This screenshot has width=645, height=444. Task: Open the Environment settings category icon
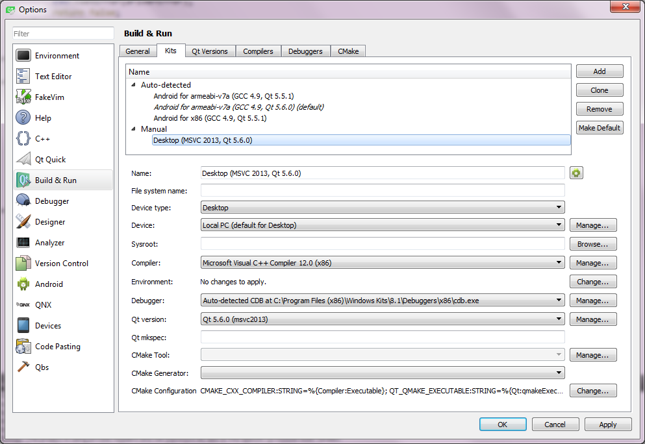[x=23, y=56]
